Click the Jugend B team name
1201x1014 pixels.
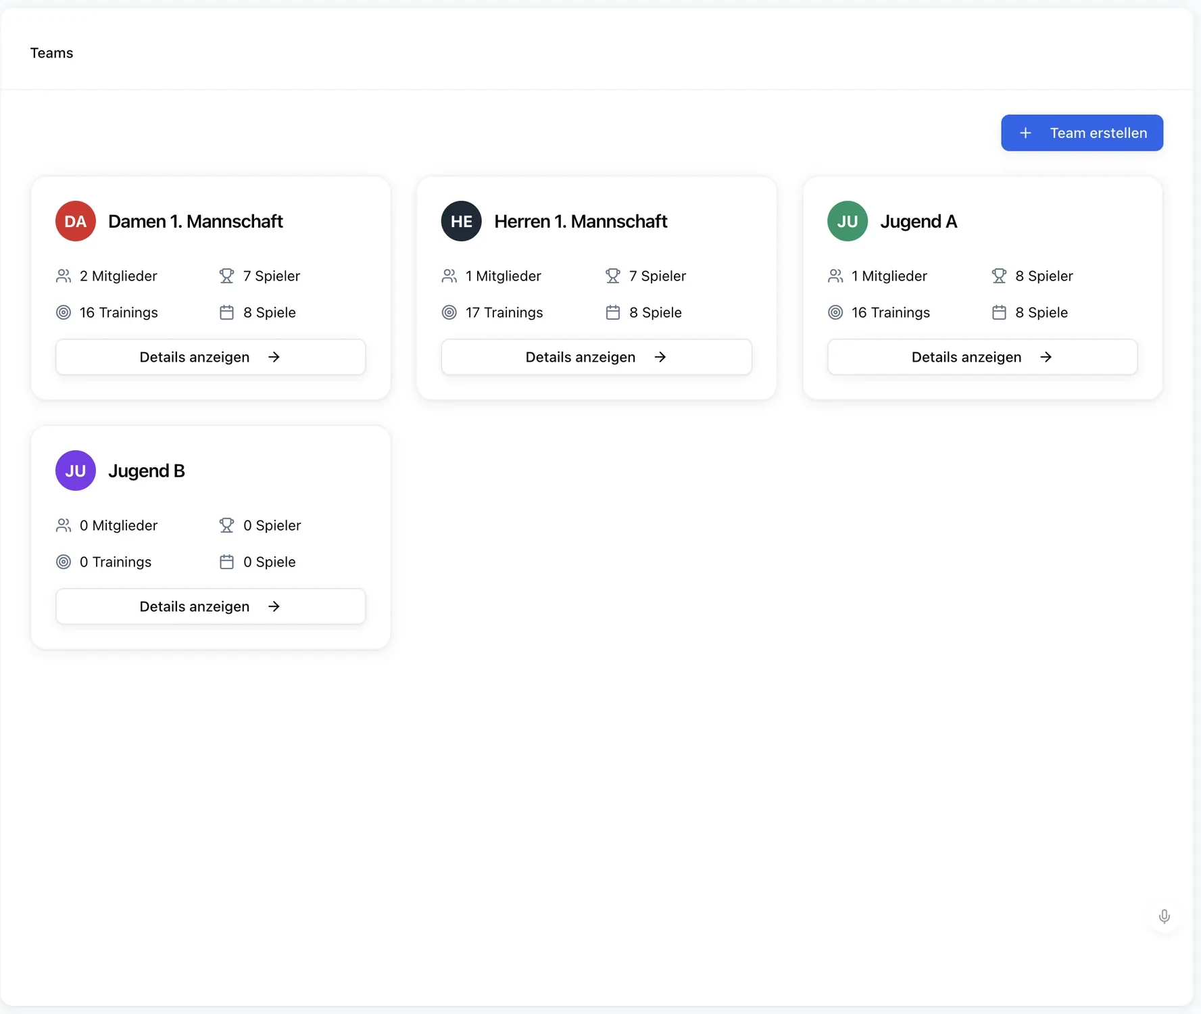(147, 470)
